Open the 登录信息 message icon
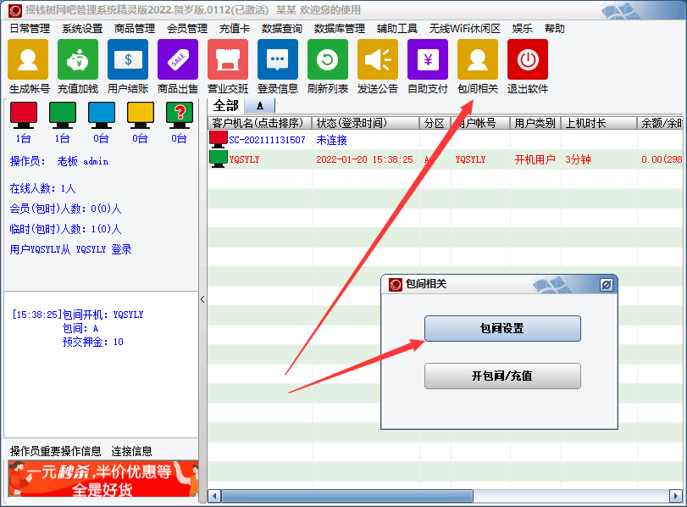This screenshot has width=687, height=507. (278, 60)
